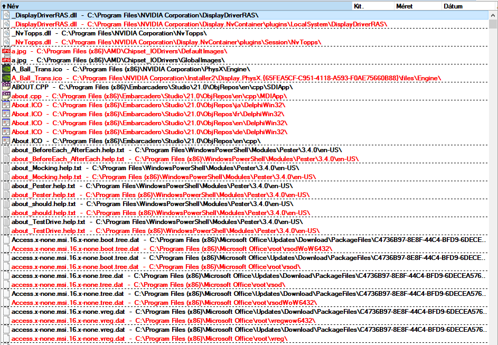Screen dimensions: 498x345
Task: Click the file icon of the red Access boot.tree.dat rsodWoW6432 row
Action: click(6, 249)
